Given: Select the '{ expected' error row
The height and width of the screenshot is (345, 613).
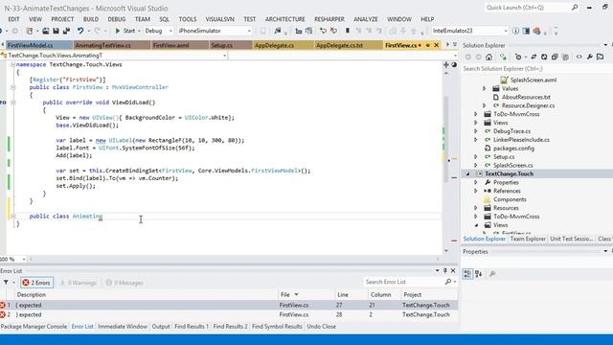Looking at the screenshot, I should pyautogui.click(x=229, y=305).
